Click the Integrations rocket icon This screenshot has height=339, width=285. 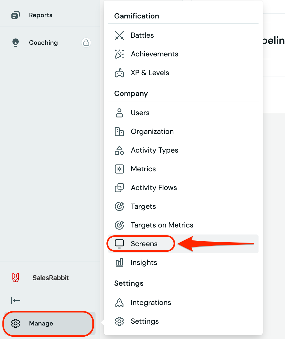(119, 303)
